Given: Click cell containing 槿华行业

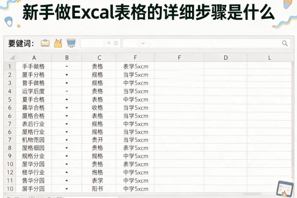Looking at the screenshot, I should [x=34, y=172].
